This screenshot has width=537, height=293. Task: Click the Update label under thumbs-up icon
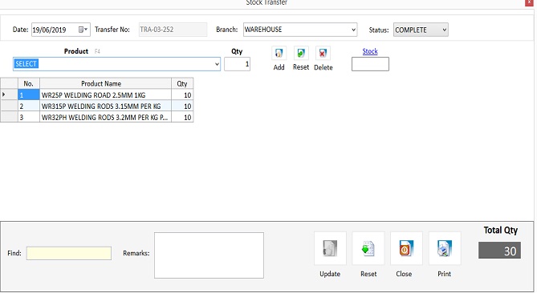pyautogui.click(x=330, y=274)
